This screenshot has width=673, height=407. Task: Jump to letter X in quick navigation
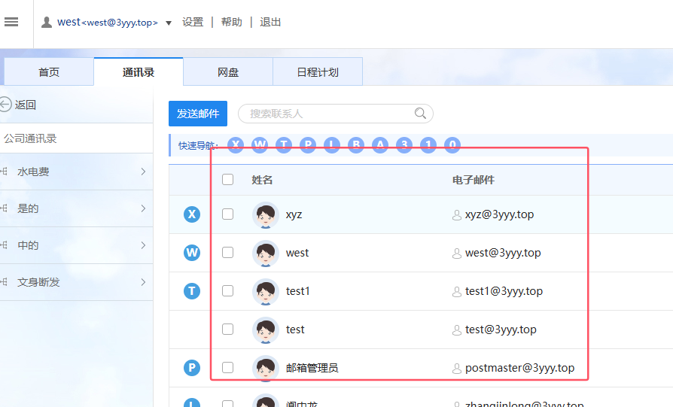coord(236,145)
